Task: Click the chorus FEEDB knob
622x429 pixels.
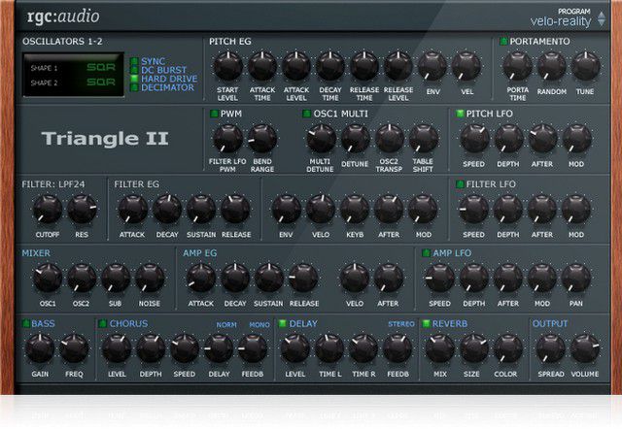Action: [253, 348]
